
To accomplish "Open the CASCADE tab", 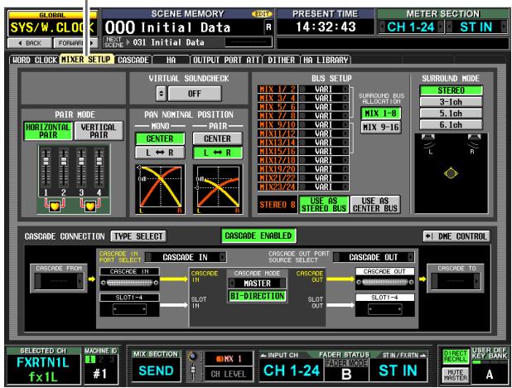I will coord(133,60).
